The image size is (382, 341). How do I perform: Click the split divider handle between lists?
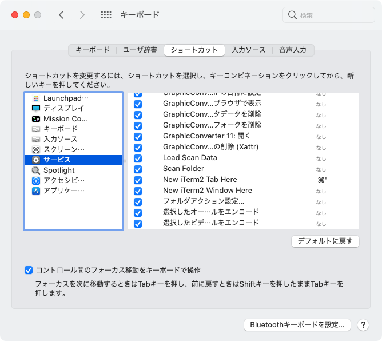click(125, 161)
